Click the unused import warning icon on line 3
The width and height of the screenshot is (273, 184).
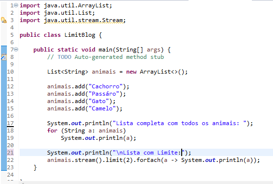4,20
